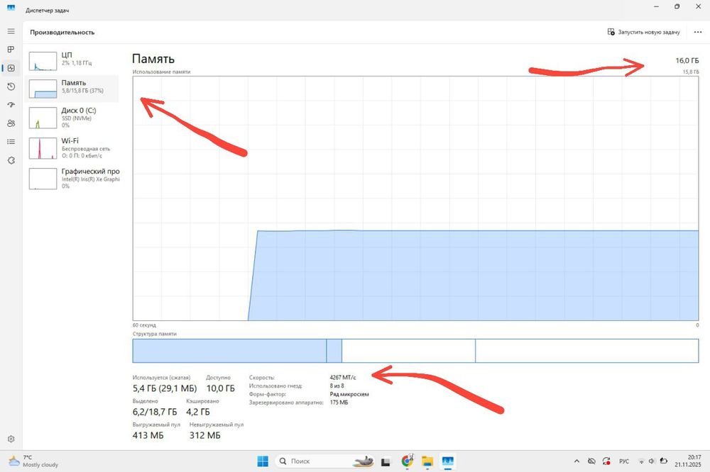Image resolution: width=710 pixels, height=472 pixels.
Task: Click the '10,0 ГБ' available value
Action: [221, 388]
